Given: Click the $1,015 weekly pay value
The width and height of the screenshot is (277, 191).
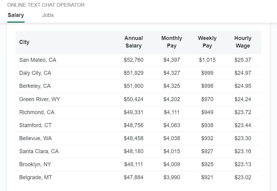Looking at the screenshot, I should coord(207,60).
